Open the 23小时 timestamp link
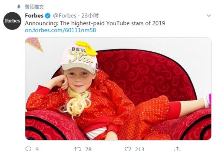Viewport: 216px width, 151px height. click(90, 16)
